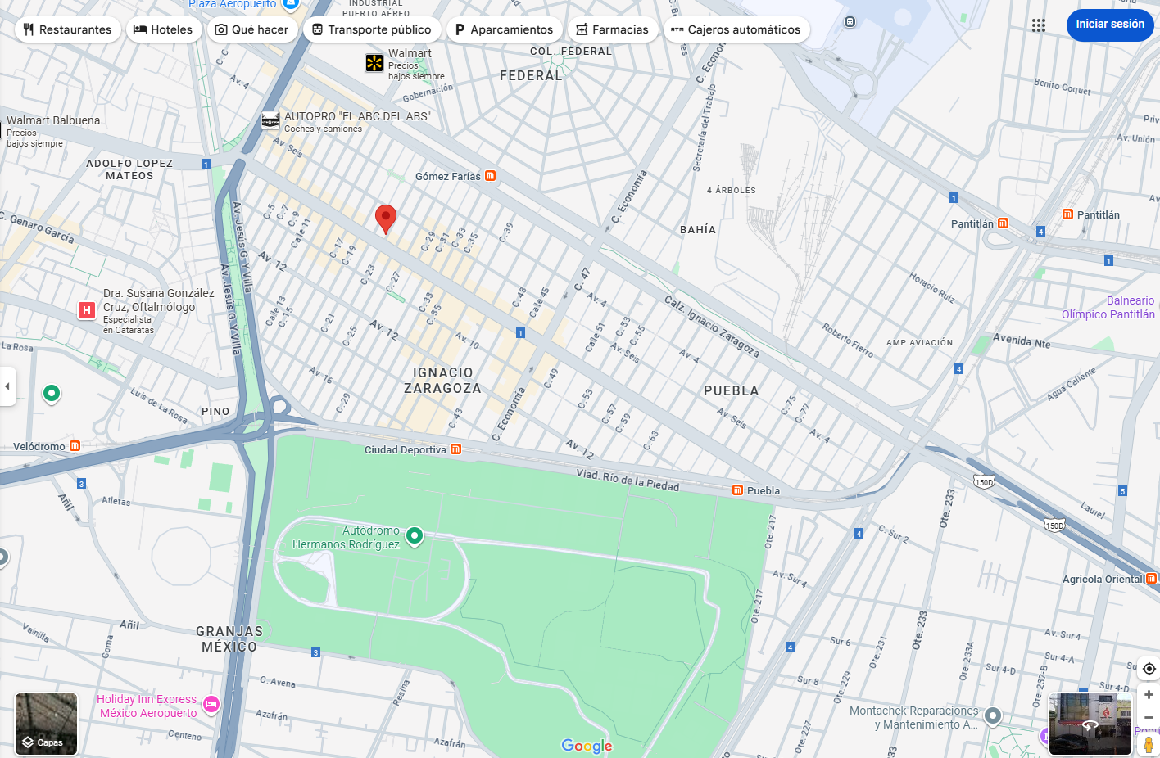Click the ADOLFO LOPEZ MATEOS label
Viewport: 1160px width, 758px height.
tap(129, 169)
